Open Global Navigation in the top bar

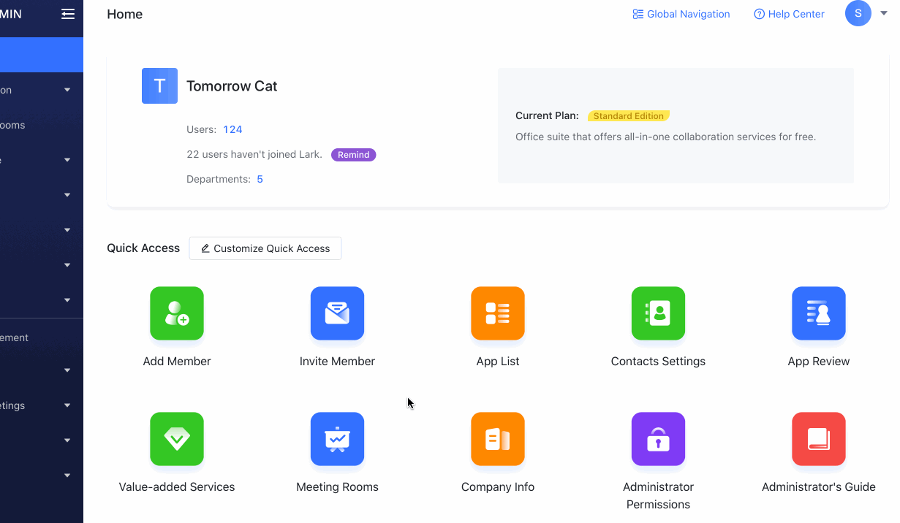point(681,14)
